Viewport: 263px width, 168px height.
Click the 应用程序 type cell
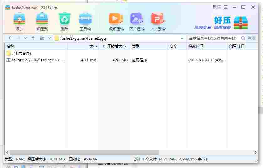click(x=139, y=60)
